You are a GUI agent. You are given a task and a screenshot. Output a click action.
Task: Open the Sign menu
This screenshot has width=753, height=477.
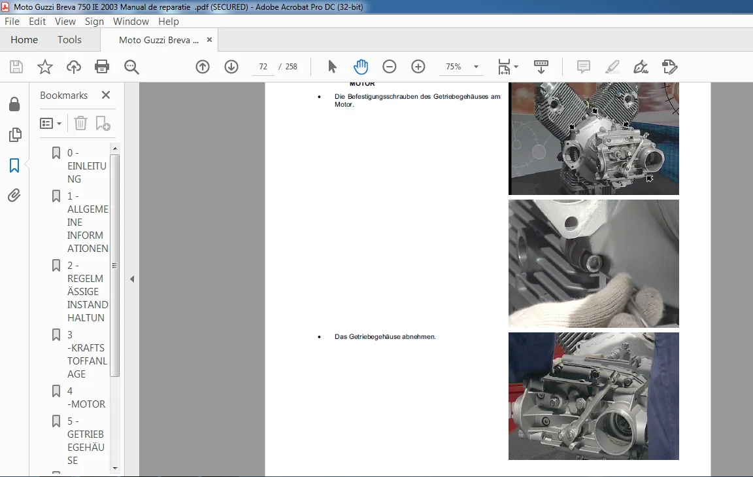pyautogui.click(x=94, y=22)
